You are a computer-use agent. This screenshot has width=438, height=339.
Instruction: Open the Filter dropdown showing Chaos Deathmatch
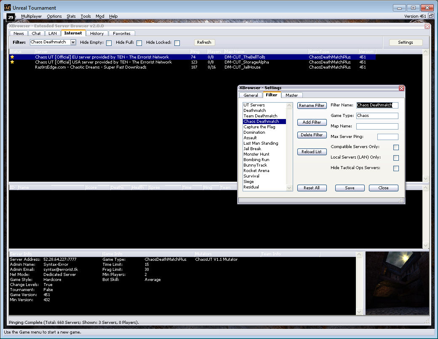click(x=73, y=42)
